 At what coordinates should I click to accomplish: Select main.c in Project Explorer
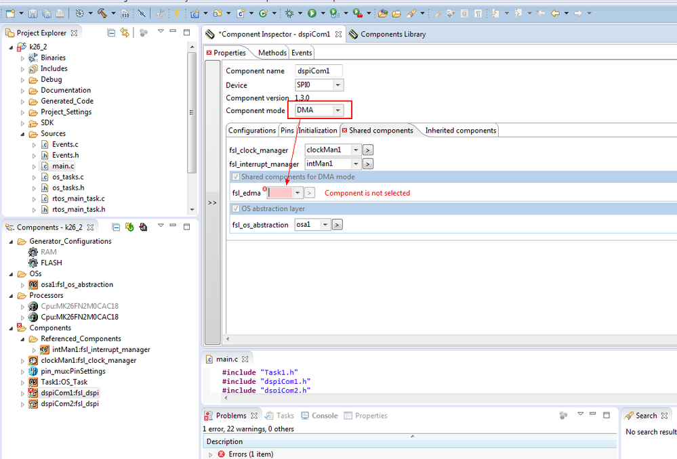click(x=63, y=166)
